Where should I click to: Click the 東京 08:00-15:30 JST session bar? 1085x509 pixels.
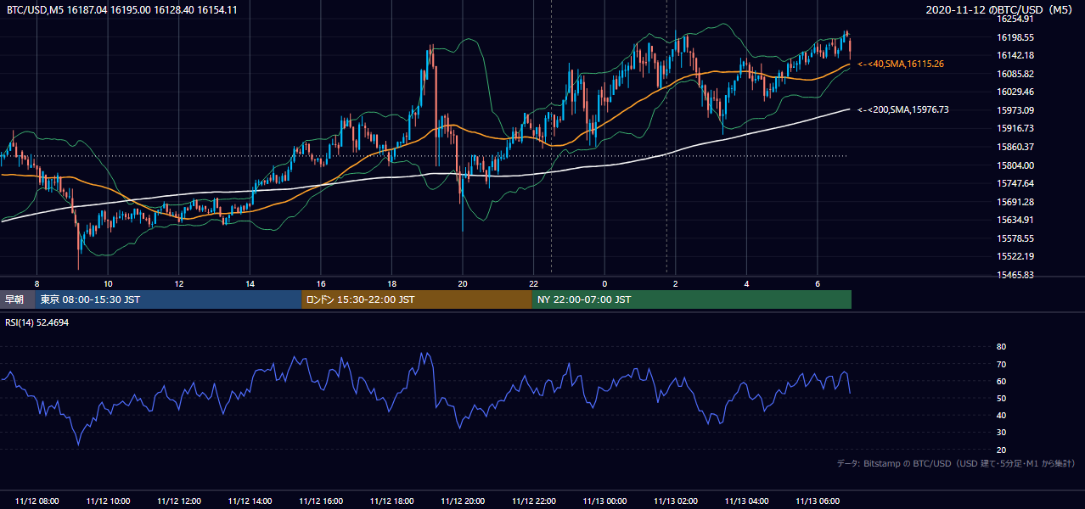pos(168,299)
